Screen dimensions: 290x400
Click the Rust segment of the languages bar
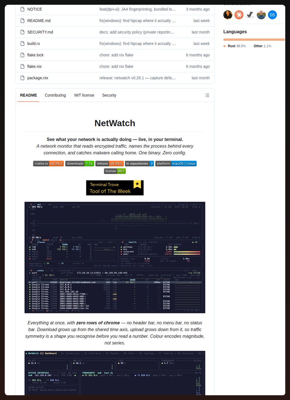click(x=254, y=39)
